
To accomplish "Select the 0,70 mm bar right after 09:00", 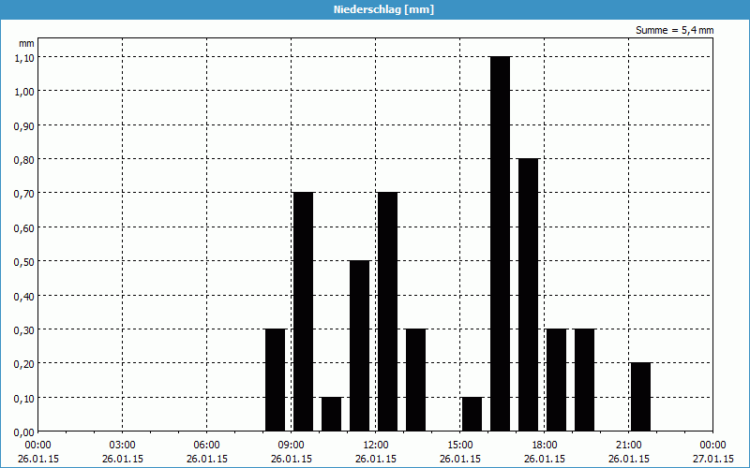I will click(x=303, y=311).
